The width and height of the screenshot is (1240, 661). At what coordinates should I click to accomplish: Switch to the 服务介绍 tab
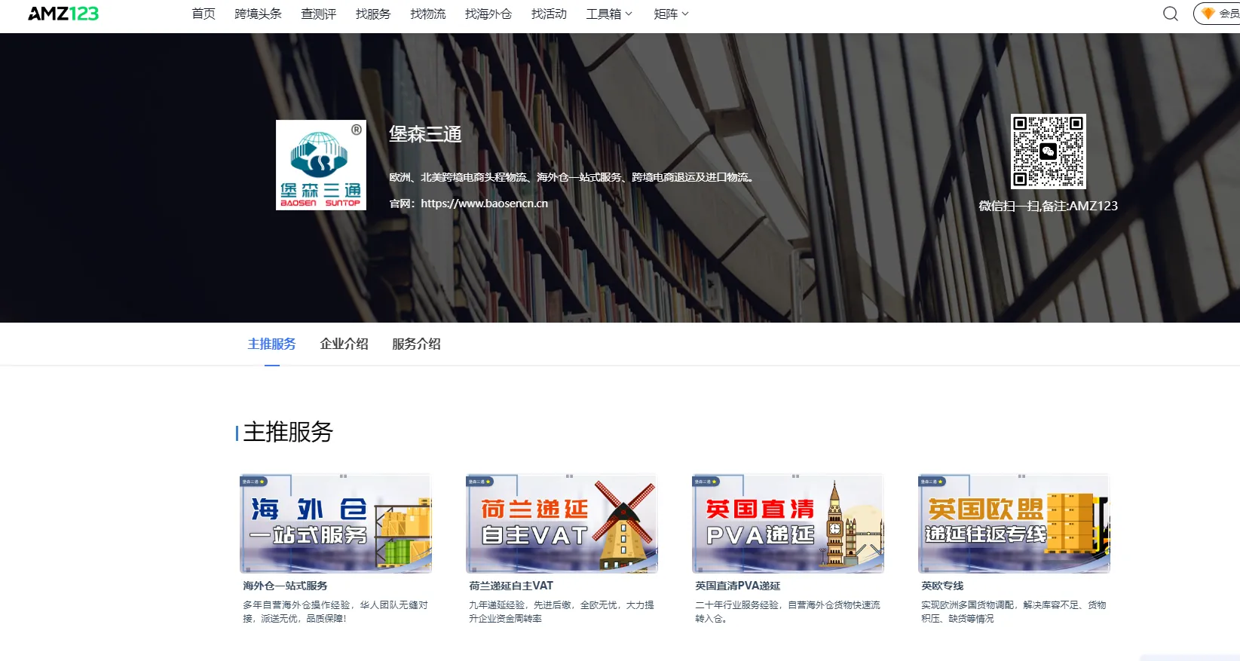[416, 344]
